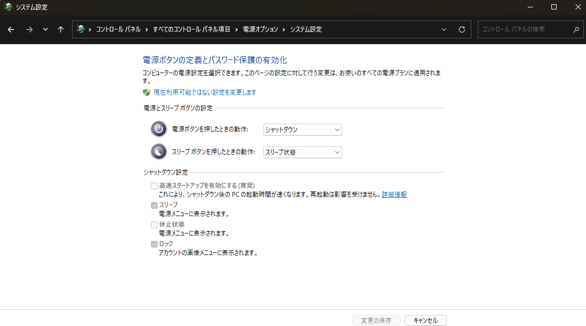Click 電源とスリープ ボタンの設定 section label
Viewport: 586px width, 326px height.
[178, 108]
